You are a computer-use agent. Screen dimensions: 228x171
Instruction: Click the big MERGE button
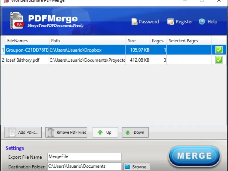(194, 156)
